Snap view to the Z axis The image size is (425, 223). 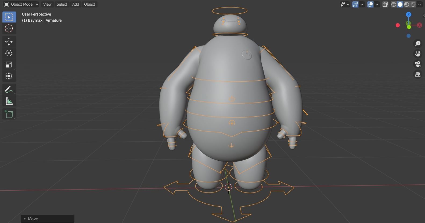click(409, 15)
